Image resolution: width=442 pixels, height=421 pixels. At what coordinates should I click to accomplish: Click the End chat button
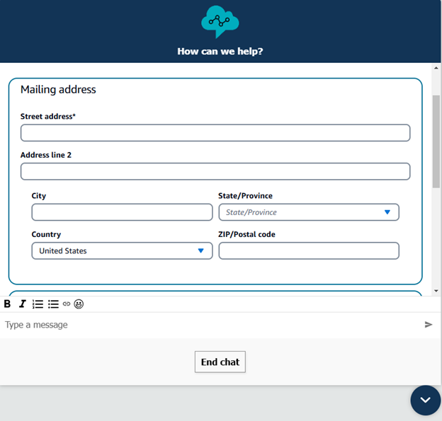(220, 362)
